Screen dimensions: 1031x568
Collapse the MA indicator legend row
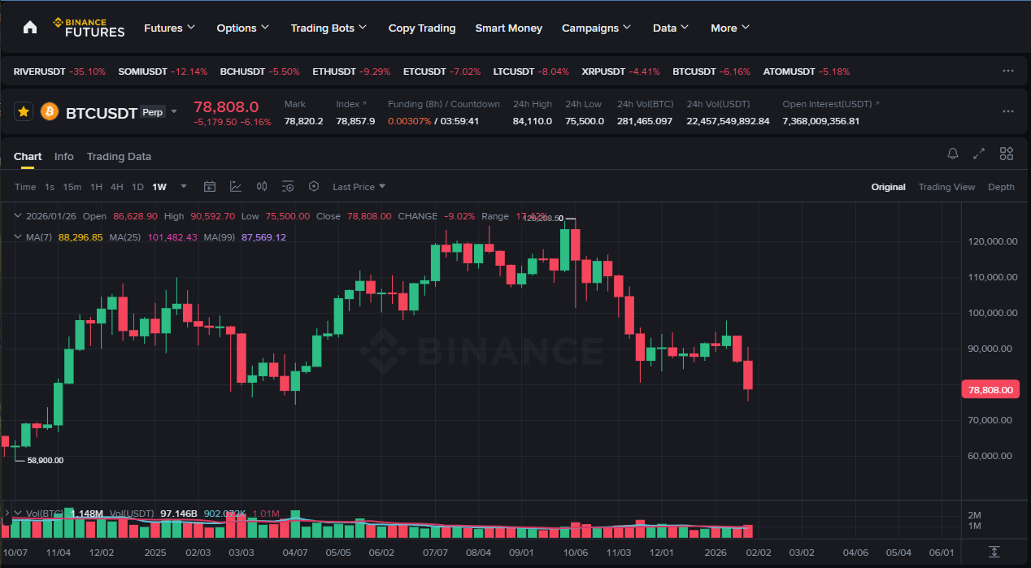point(19,237)
